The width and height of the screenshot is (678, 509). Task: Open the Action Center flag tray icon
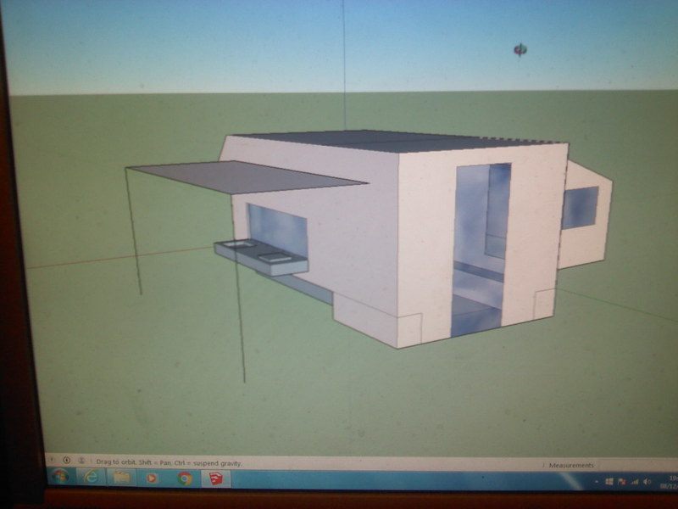(622, 481)
